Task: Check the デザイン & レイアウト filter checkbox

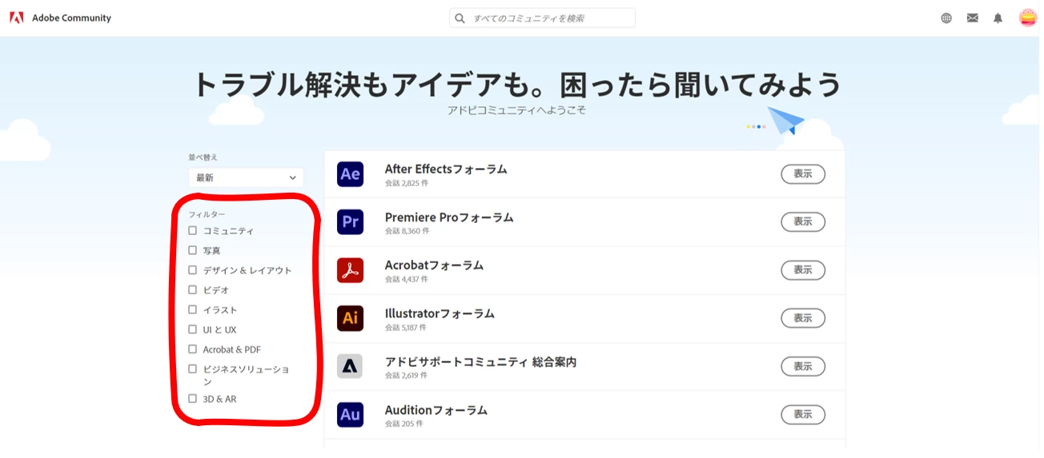Action: tap(192, 270)
